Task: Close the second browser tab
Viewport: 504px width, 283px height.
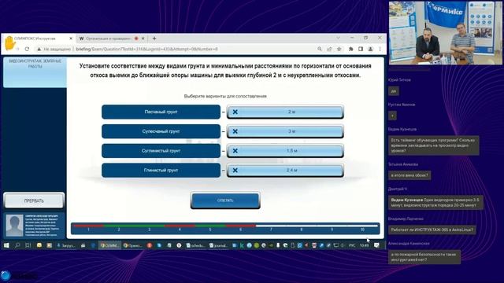Action: pos(143,39)
